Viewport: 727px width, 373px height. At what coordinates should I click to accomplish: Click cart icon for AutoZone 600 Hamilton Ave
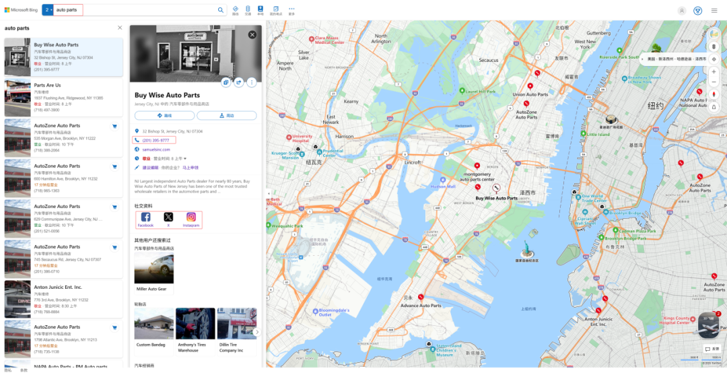coord(114,166)
